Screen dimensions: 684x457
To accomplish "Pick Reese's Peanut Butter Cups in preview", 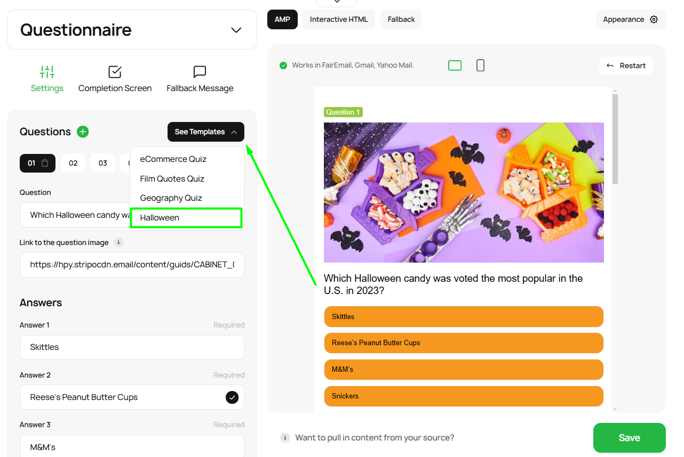I will point(464,343).
